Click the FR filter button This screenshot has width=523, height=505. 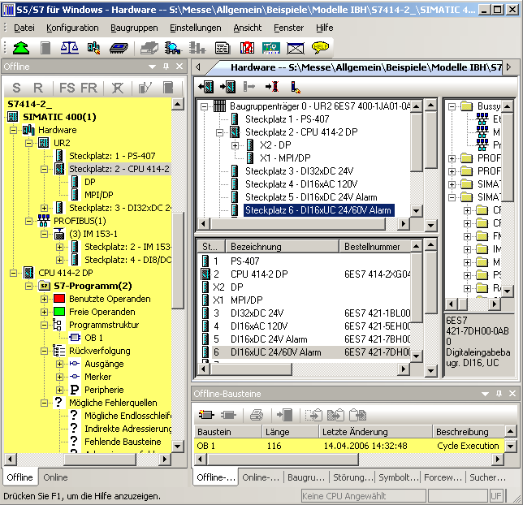[x=89, y=88]
